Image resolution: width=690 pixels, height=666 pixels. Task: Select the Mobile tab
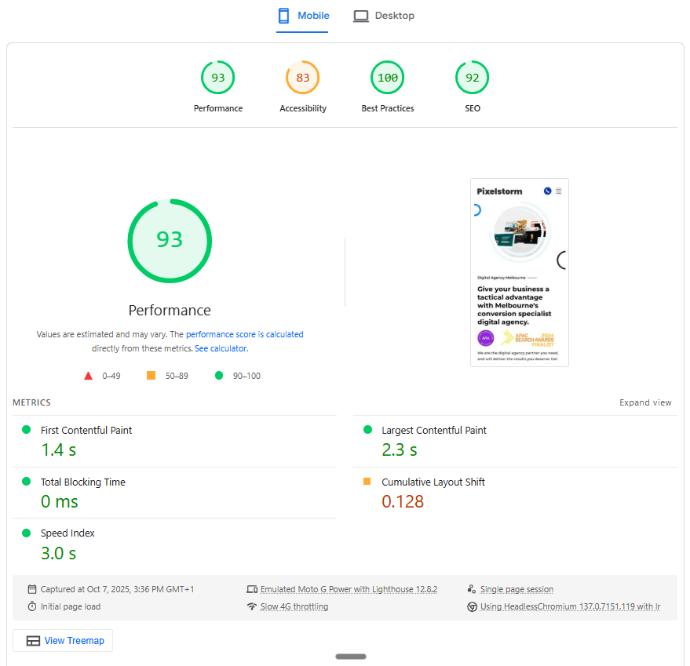coord(302,15)
